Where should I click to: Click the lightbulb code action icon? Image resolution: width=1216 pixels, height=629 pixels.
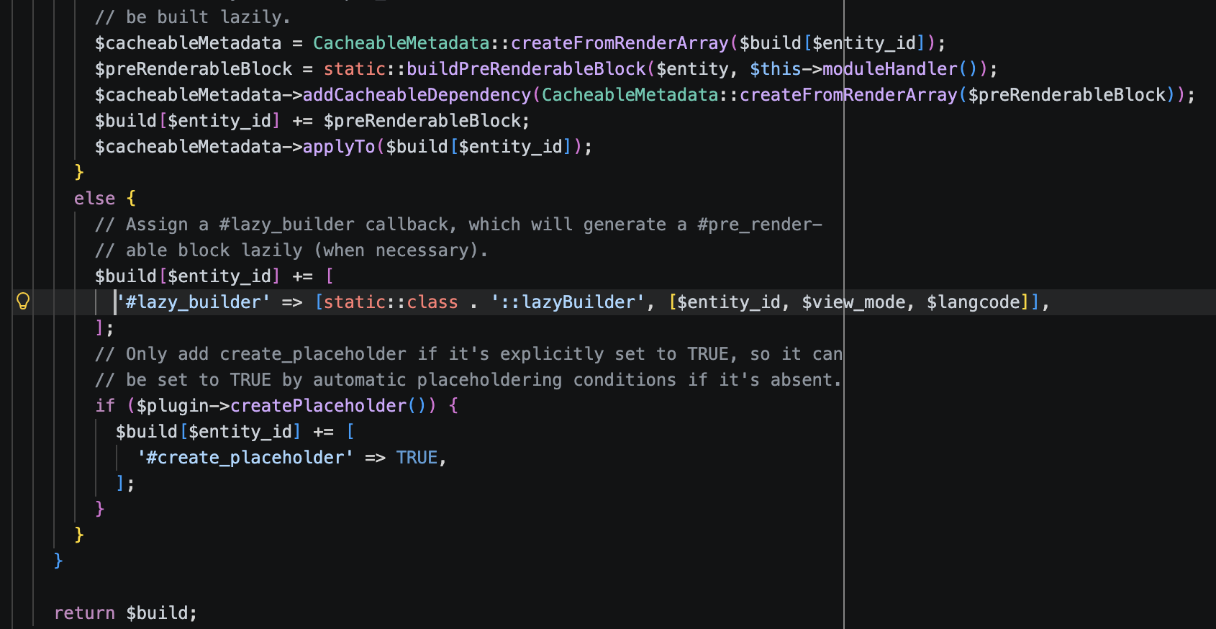coord(23,302)
